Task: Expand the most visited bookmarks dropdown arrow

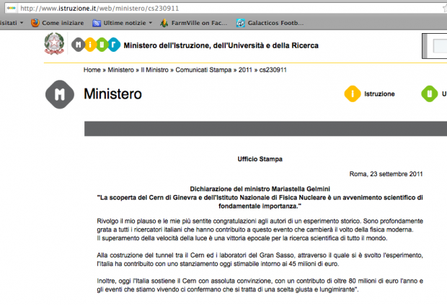Action: pyautogui.click(x=20, y=23)
